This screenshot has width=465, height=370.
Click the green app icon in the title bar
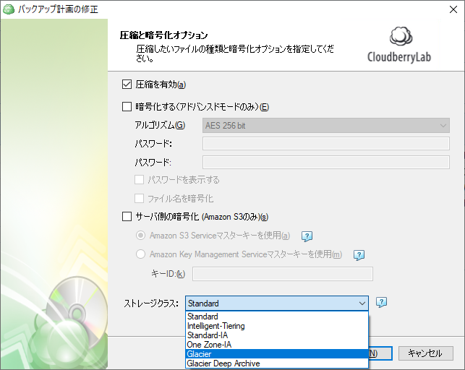9,9
